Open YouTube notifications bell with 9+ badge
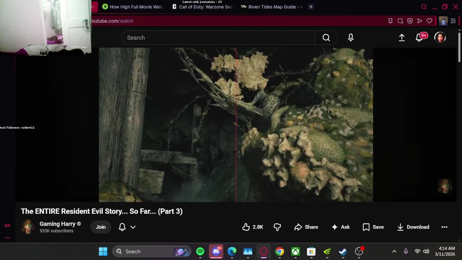Image resolution: width=462 pixels, height=260 pixels. coord(420,37)
